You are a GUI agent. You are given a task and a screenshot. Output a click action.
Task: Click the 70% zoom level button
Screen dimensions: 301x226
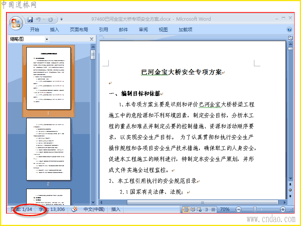click(x=225, y=209)
